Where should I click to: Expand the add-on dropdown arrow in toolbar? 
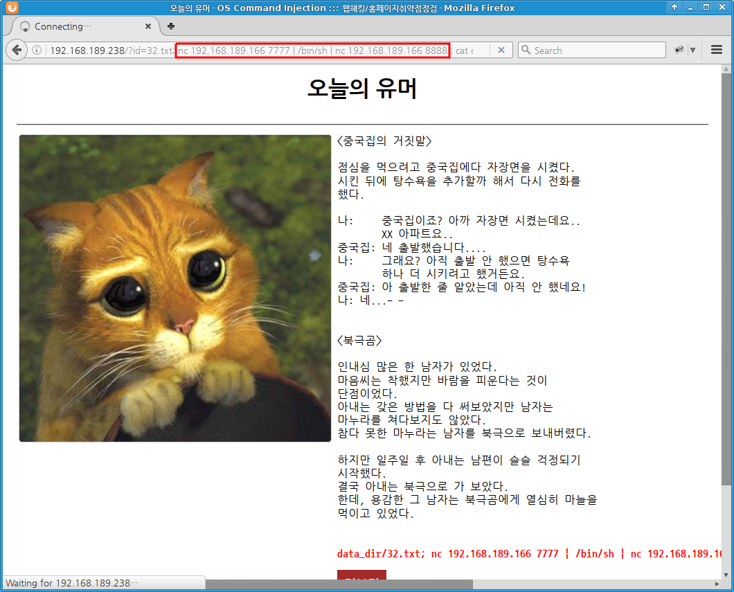(x=693, y=50)
